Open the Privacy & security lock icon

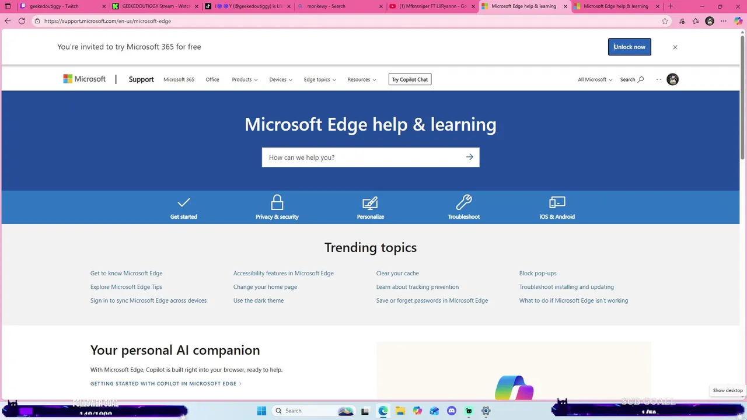277,202
